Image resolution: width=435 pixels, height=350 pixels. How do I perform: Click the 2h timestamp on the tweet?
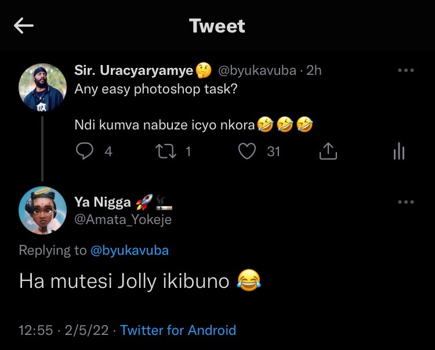click(314, 71)
